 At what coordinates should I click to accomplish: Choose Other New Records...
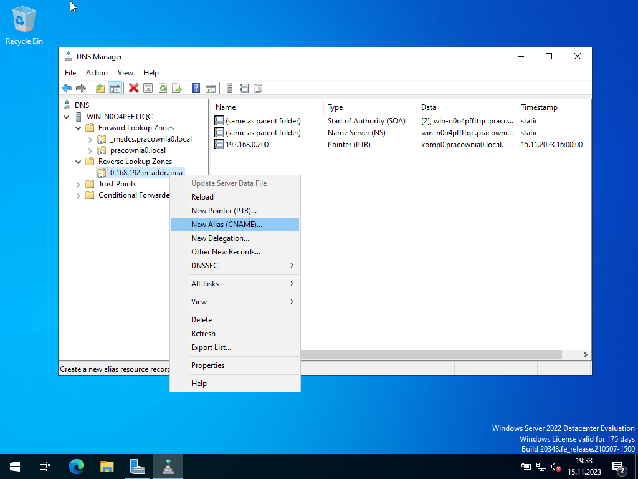pyautogui.click(x=235, y=252)
